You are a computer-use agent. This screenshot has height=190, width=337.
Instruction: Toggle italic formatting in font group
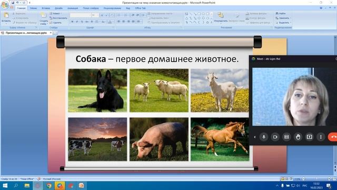(77, 22)
